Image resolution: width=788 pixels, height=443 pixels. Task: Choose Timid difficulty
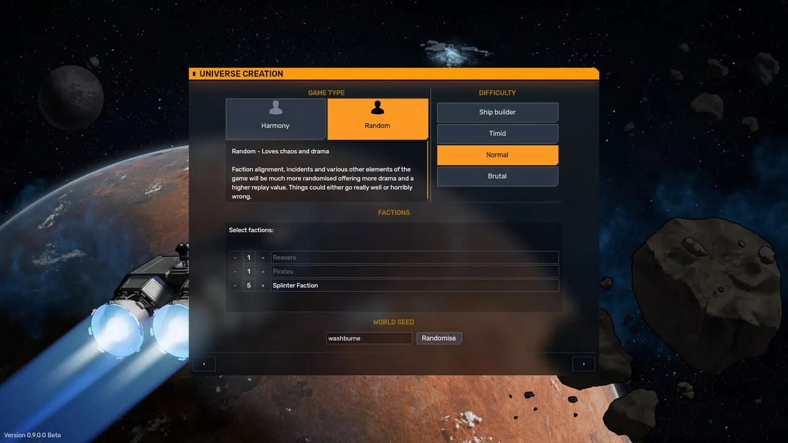click(497, 134)
